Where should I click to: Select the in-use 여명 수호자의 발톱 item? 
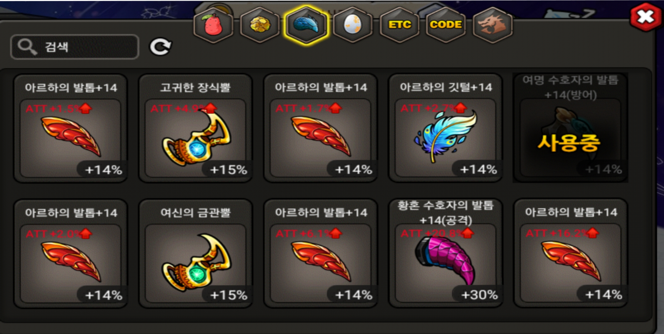pos(570,128)
